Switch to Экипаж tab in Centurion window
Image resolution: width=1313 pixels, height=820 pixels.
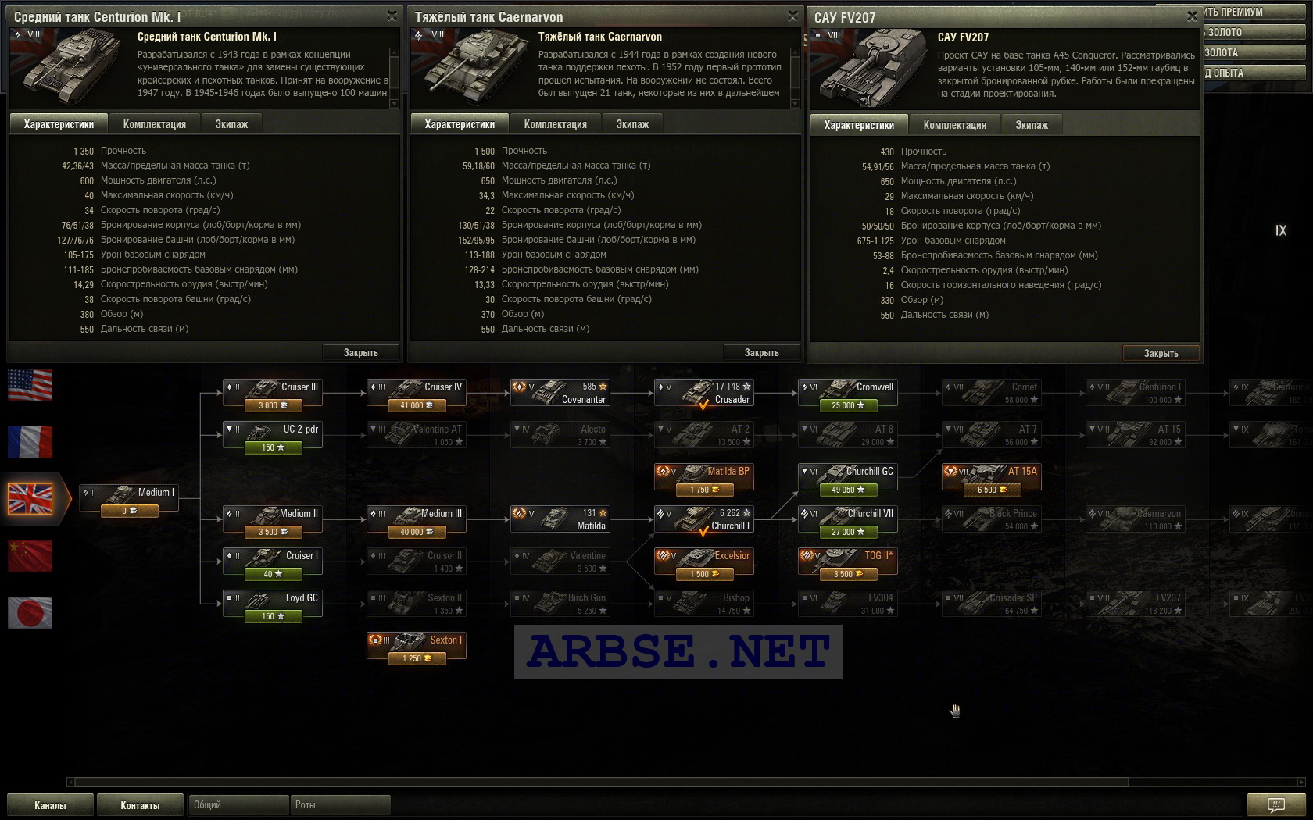(x=231, y=124)
